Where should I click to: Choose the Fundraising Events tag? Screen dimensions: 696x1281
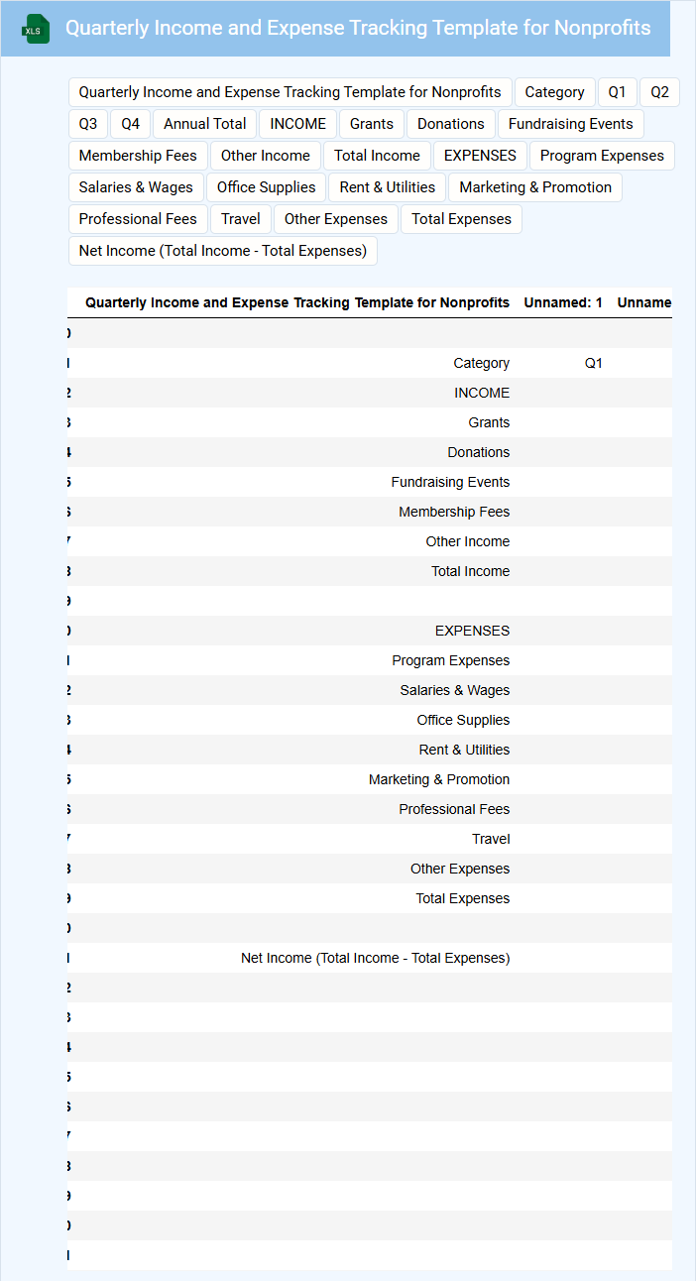pos(570,124)
